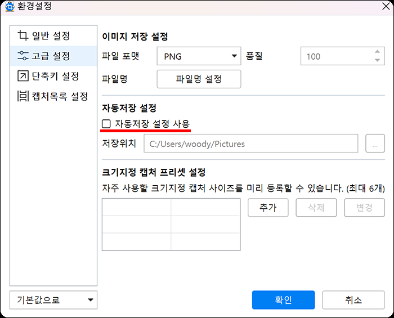
Task: Increase 품질 value with up arrow
Action: coord(377,52)
